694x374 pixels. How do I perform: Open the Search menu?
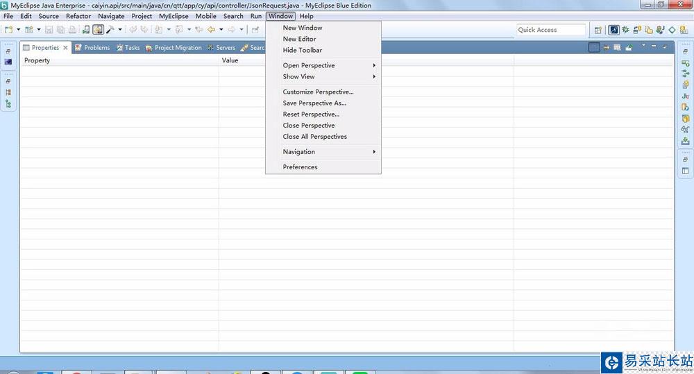pyautogui.click(x=233, y=16)
